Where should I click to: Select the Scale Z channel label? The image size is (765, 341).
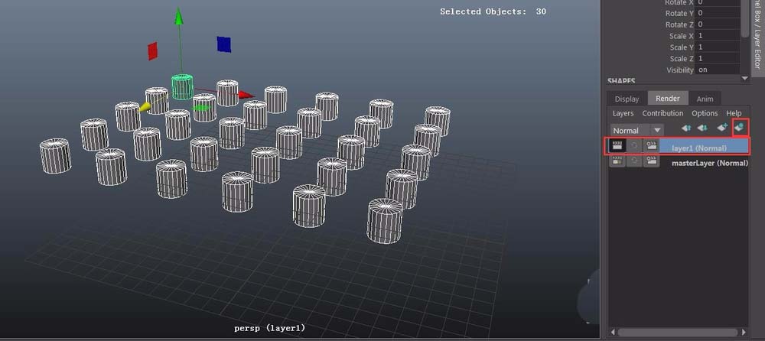[x=682, y=59]
